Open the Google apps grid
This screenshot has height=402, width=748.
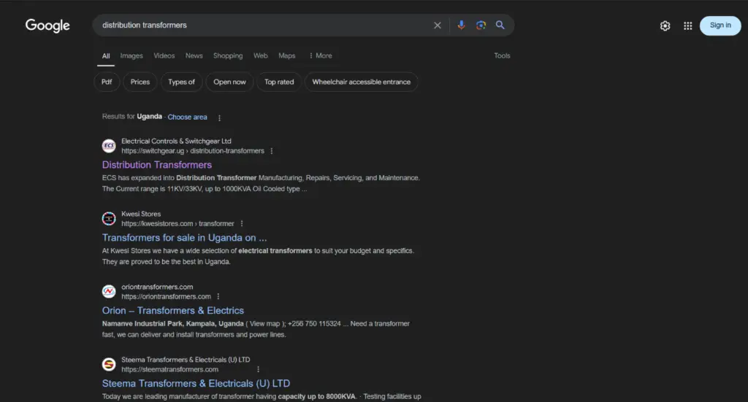[x=687, y=26]
